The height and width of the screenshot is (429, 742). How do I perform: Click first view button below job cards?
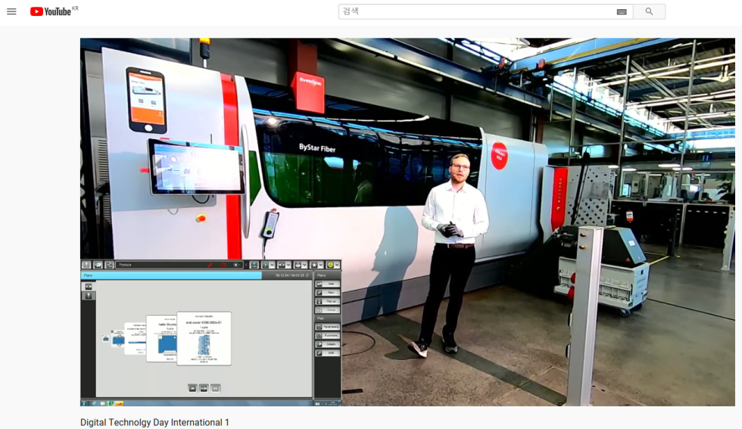[192, 388]
